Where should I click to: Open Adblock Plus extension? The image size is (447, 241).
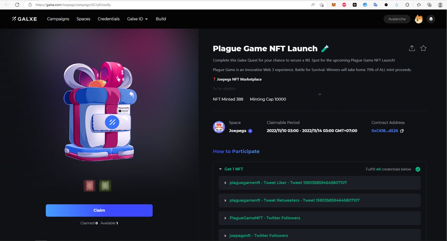tap(344, 5)
